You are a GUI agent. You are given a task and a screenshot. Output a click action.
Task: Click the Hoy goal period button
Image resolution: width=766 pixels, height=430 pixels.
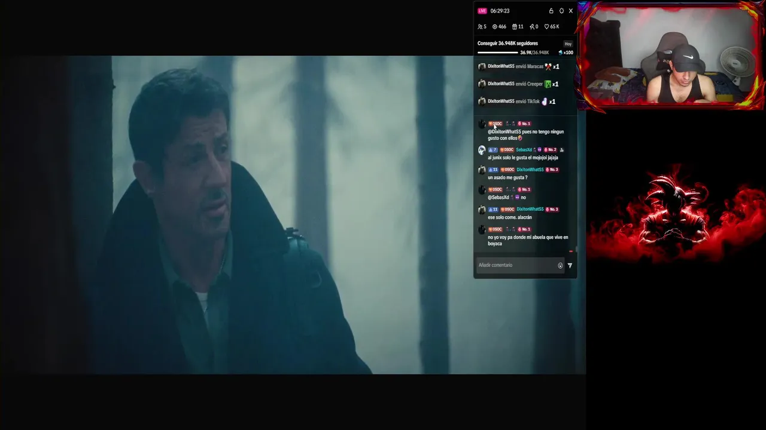tap(568, 44)
